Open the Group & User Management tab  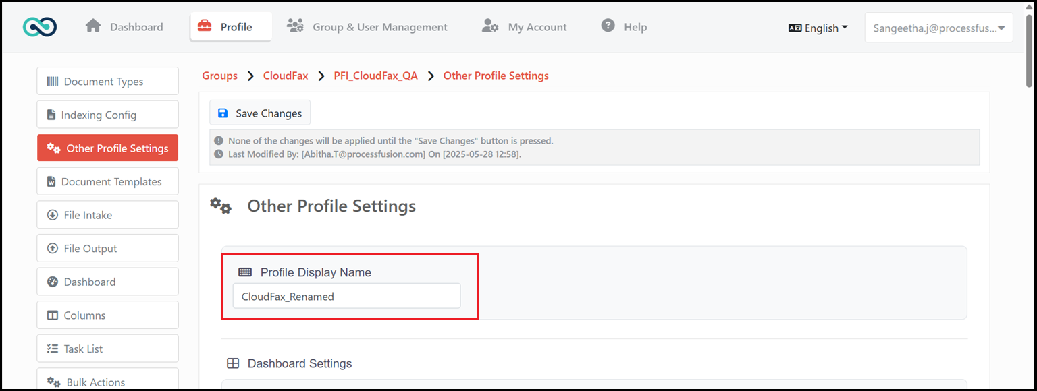click(x=367, y=27)
